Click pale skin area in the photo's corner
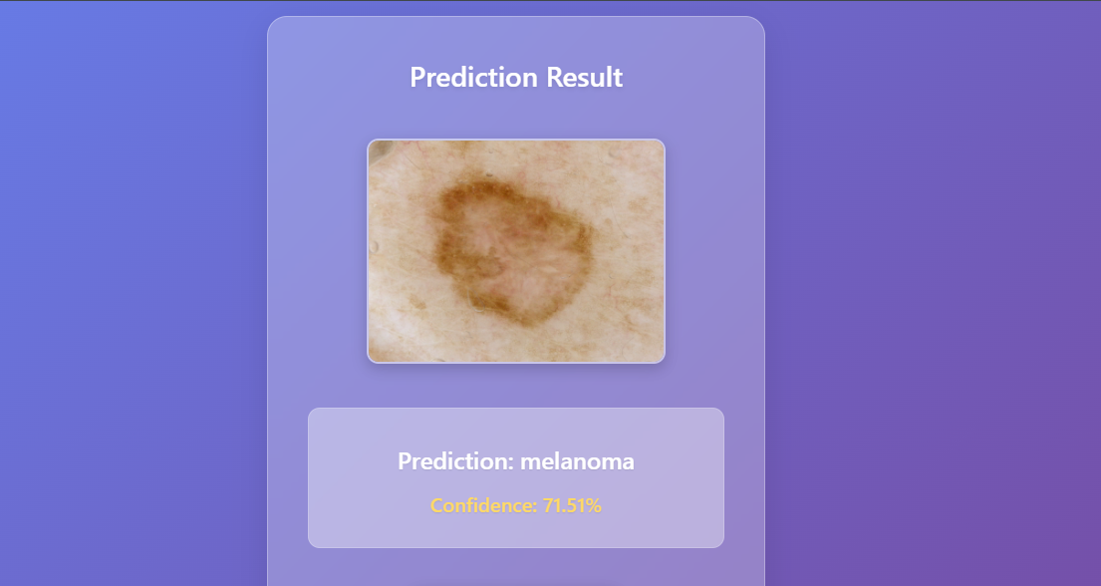The image size is (1101, 586). pos(632,337)
